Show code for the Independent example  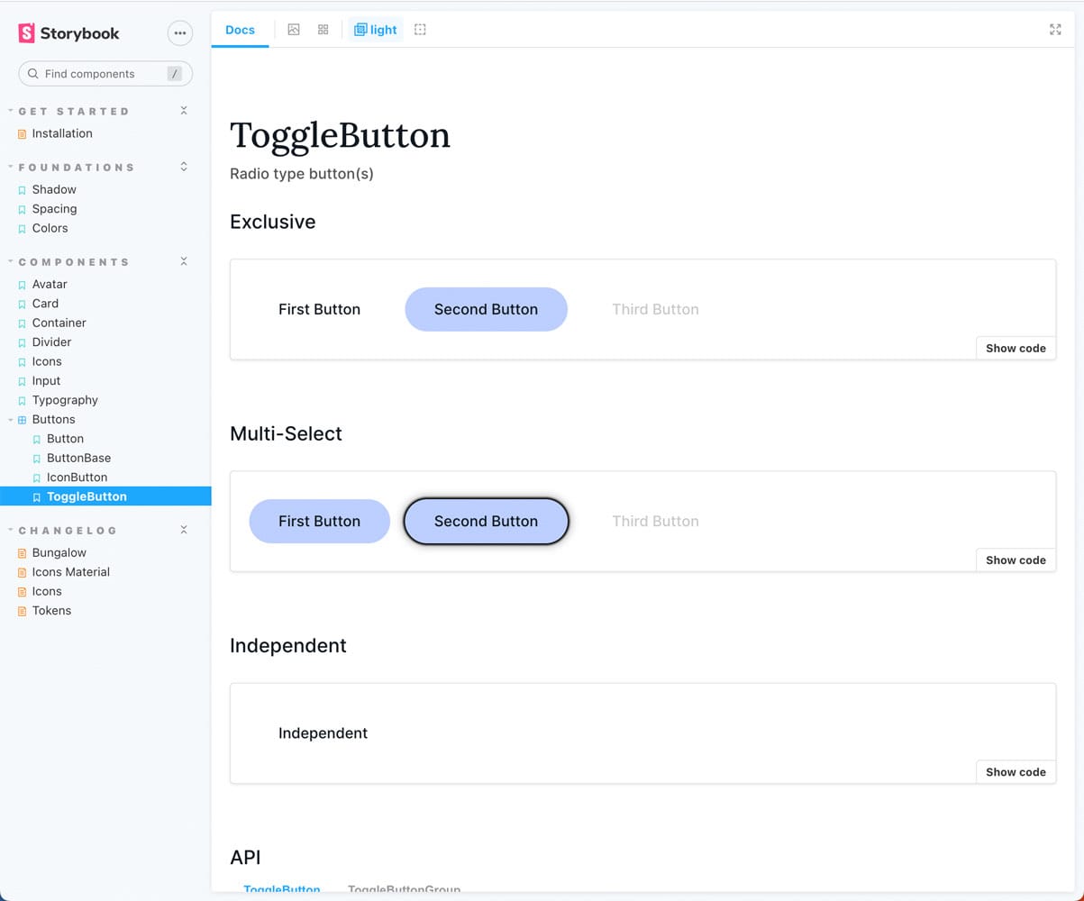(1016, 771)
